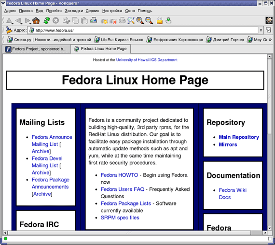Open the Закладки menu

(74, 11)
